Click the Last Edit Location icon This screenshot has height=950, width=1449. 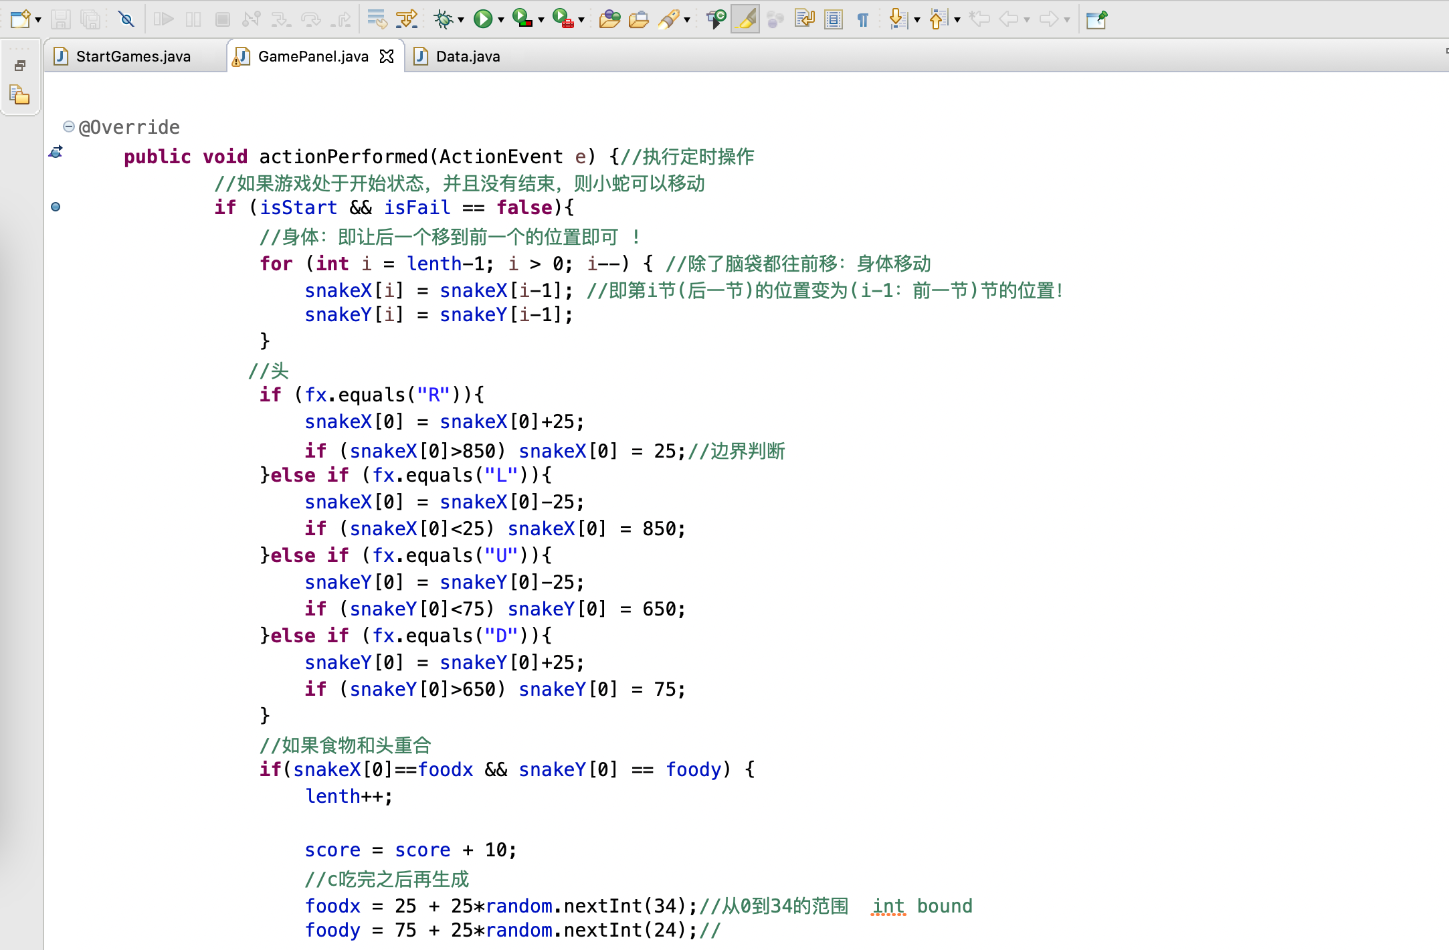980,19
